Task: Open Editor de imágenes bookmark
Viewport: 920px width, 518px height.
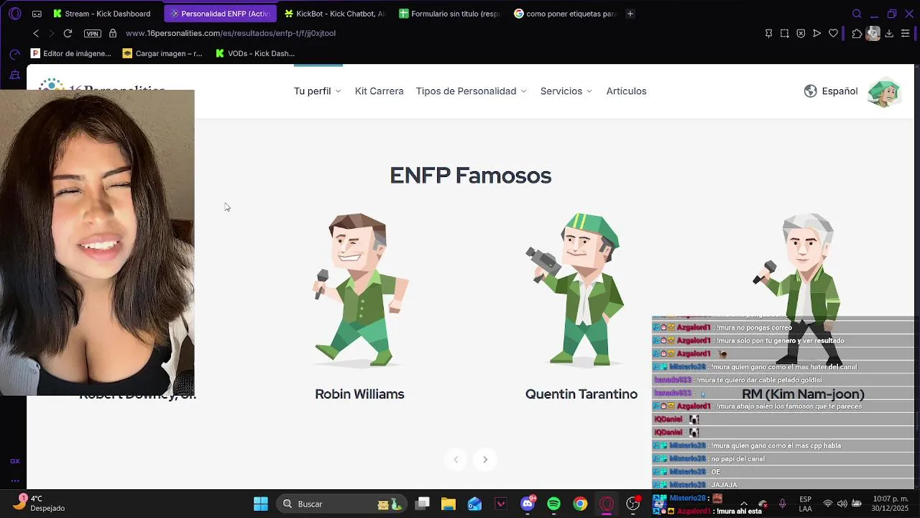Action: (71, 53)
